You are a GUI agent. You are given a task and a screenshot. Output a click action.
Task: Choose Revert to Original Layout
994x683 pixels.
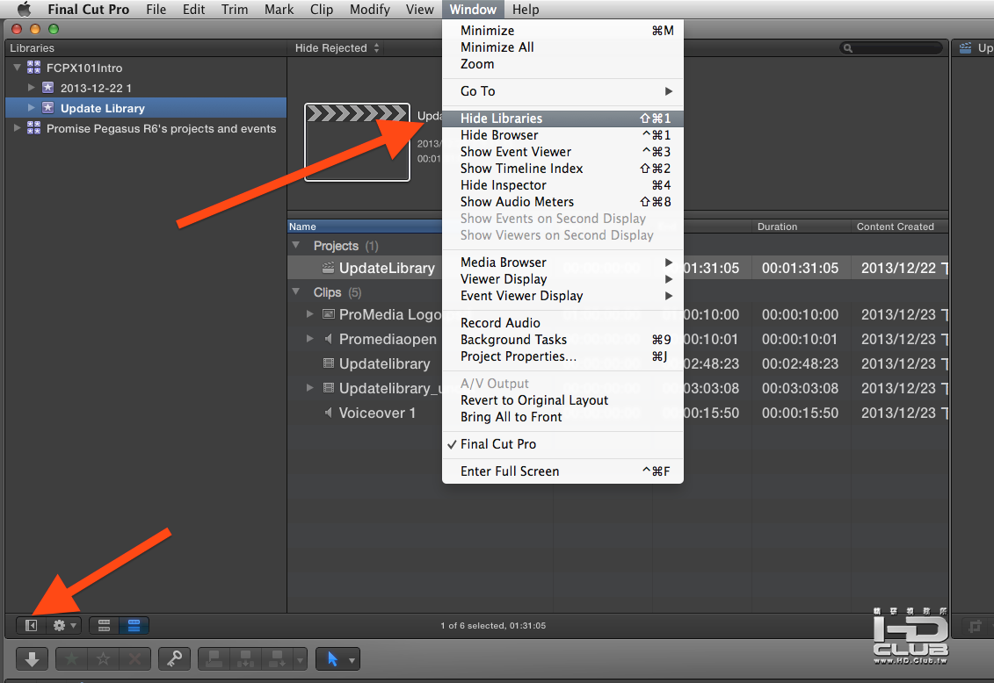[562, 400]
